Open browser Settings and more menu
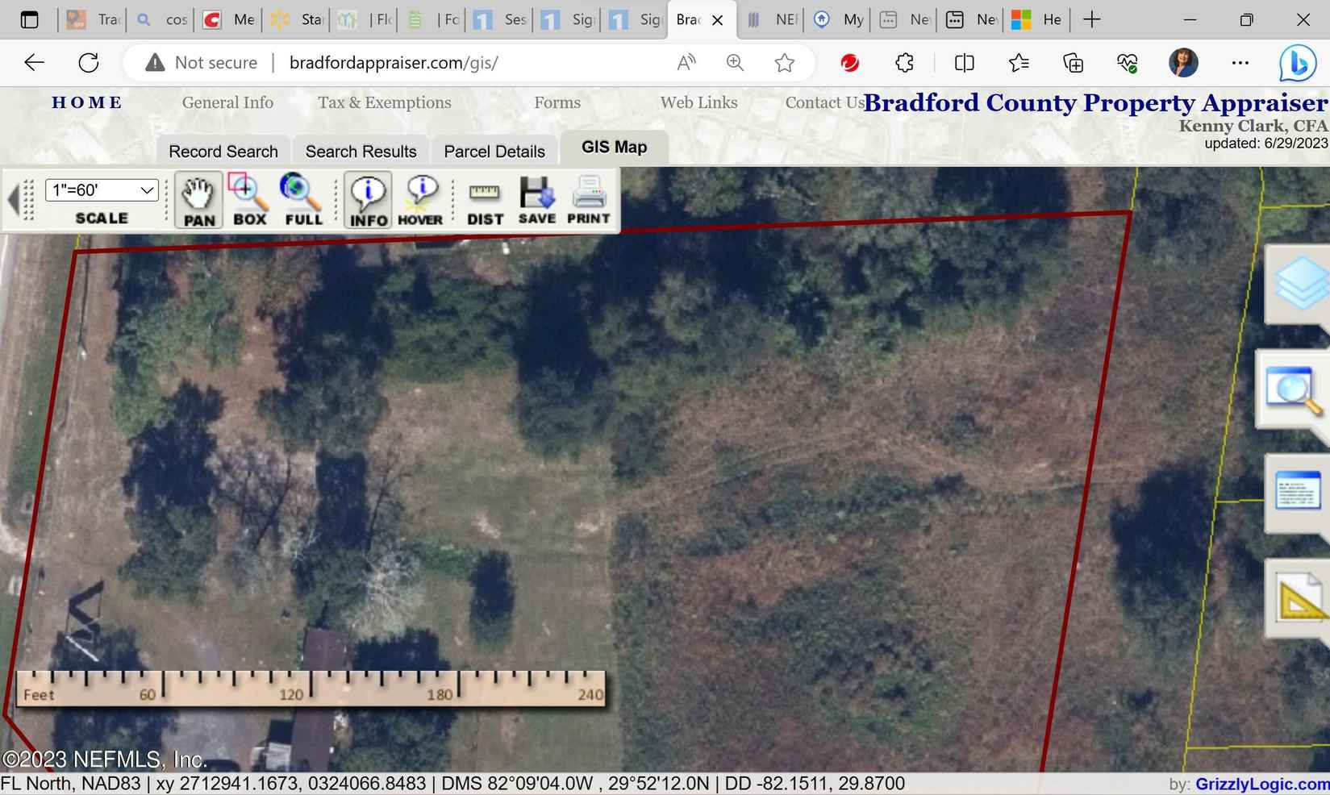 tap(1240, 62)
